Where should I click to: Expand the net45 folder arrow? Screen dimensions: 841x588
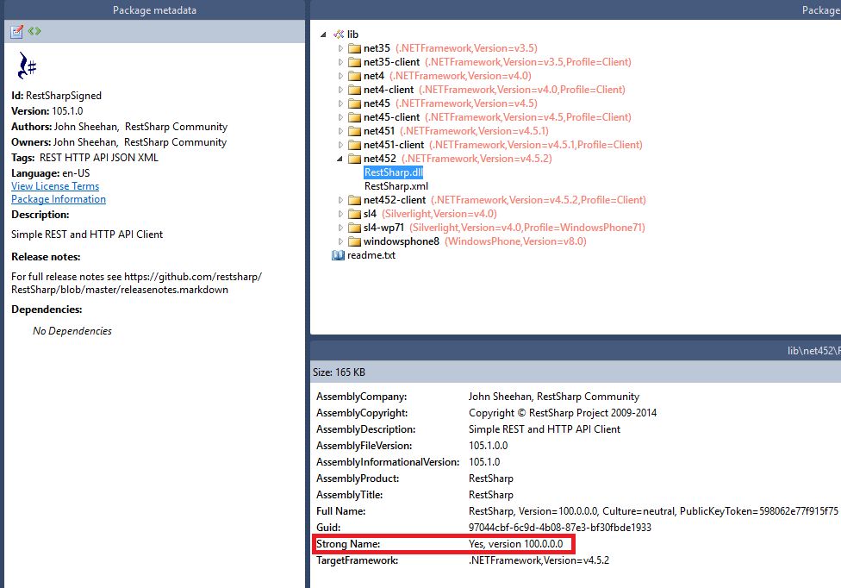click(x=340, y=103)
